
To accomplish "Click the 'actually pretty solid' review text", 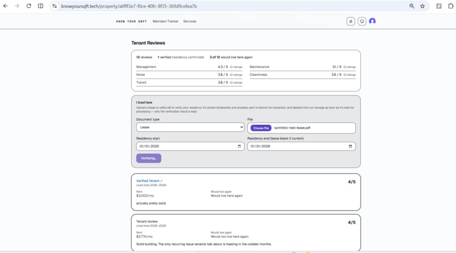I will click(151, 203).
